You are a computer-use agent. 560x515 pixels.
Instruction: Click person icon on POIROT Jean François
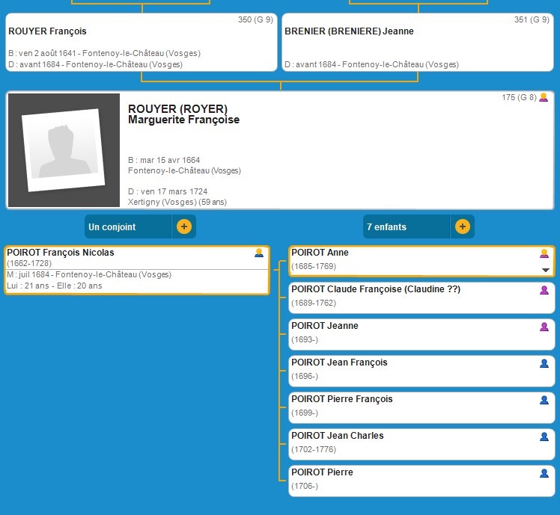pos(544,363)
